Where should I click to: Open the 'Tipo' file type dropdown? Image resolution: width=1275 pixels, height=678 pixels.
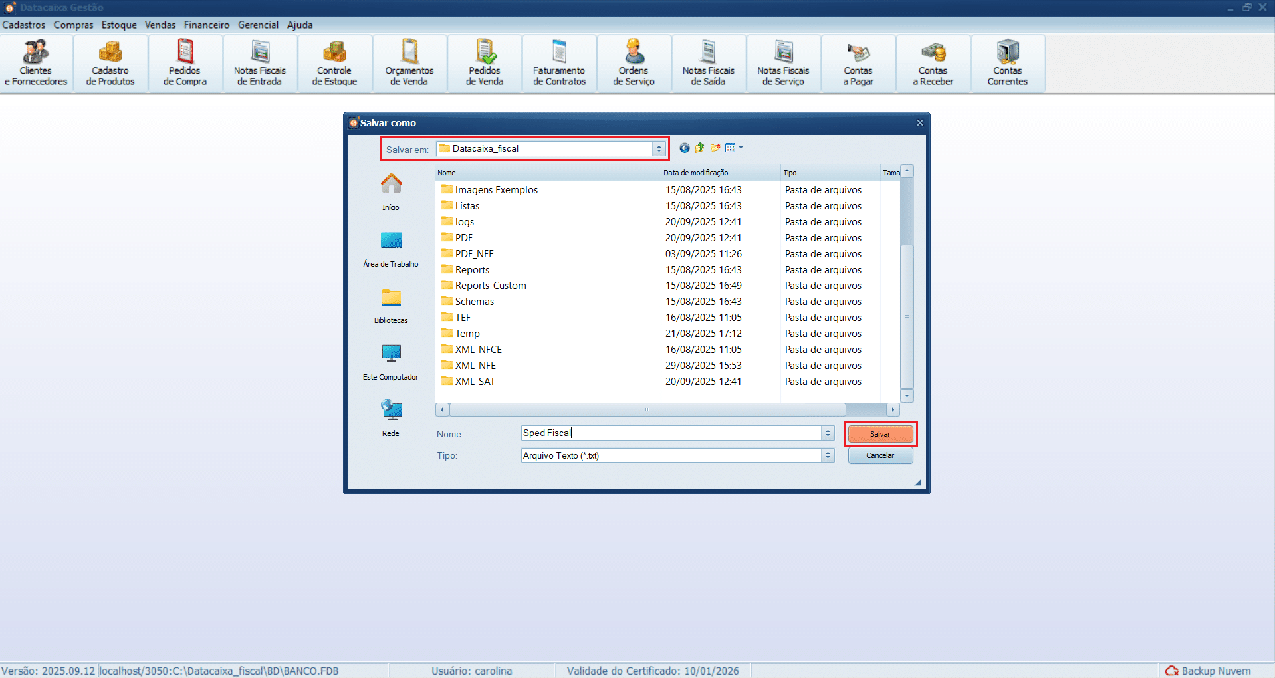(x=828, y=455)
